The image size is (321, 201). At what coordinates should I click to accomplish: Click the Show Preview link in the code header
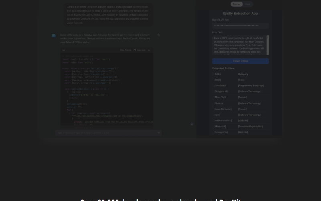pyautogui.click(x=126, y=50)
